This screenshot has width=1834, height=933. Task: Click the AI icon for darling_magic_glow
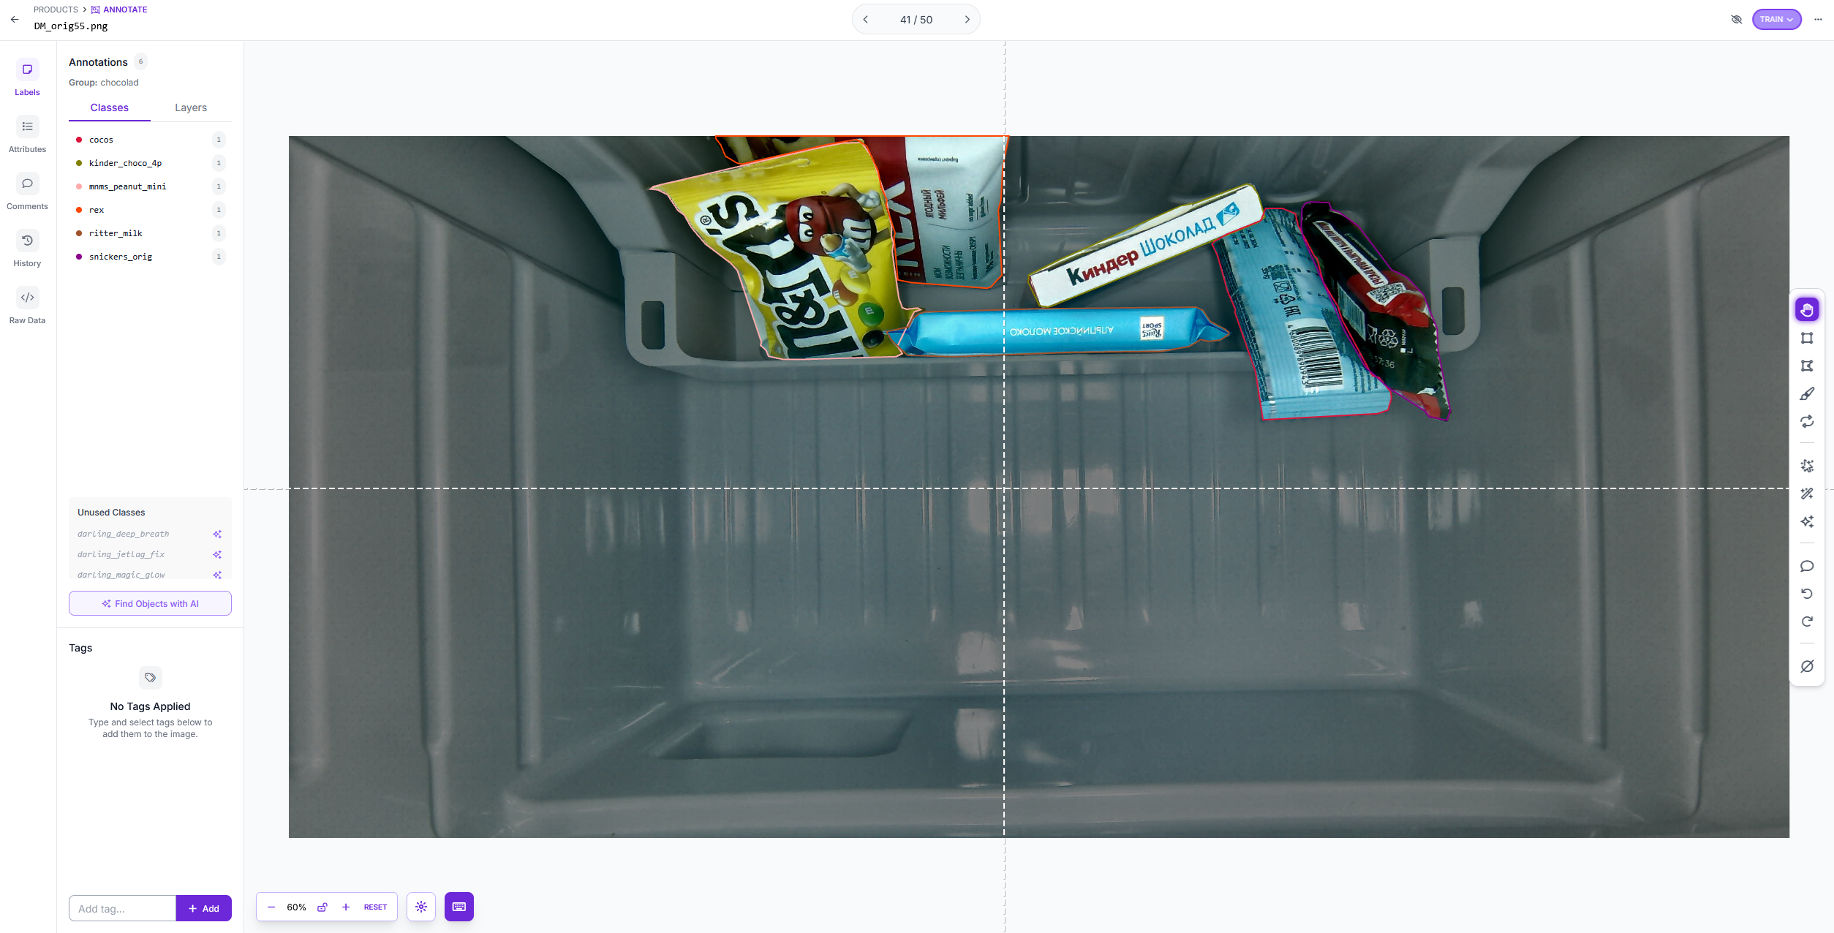click(x=217, y=575)
